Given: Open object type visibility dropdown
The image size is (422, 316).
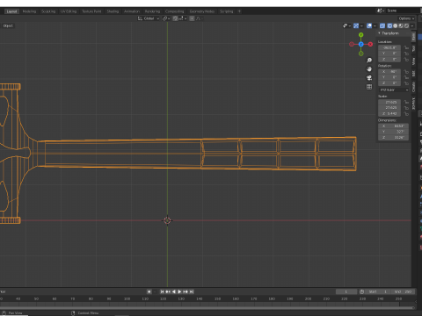Looking at the screenshot, I should [x=346, y=25].
